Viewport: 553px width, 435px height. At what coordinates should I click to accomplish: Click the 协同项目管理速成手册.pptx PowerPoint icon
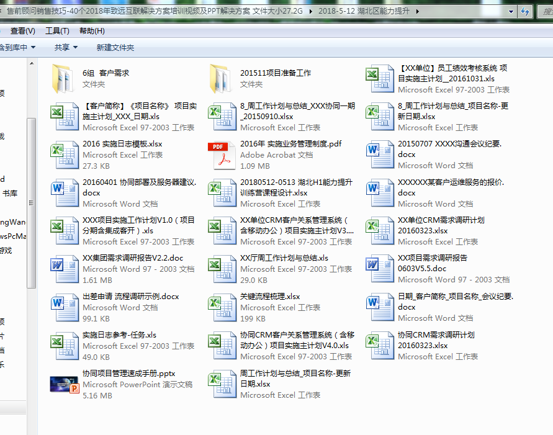click(65, 384)
